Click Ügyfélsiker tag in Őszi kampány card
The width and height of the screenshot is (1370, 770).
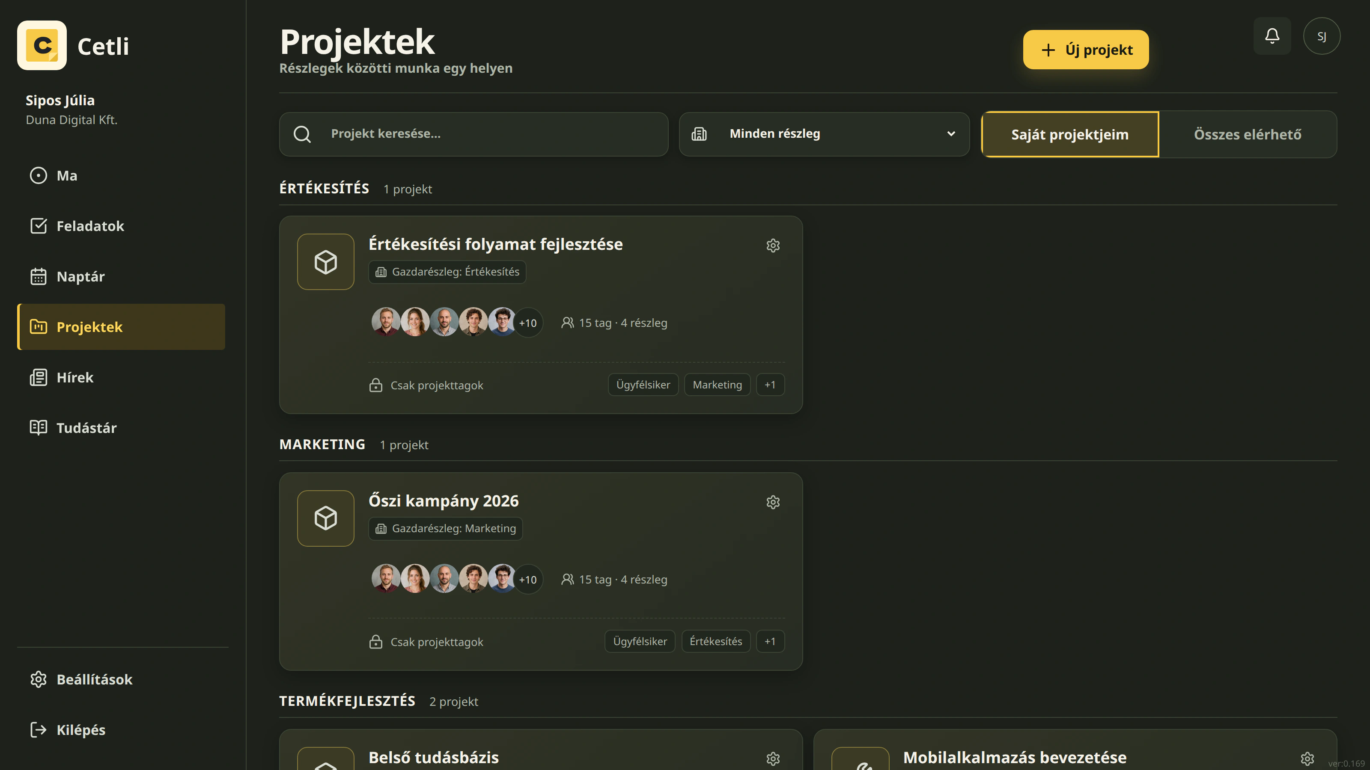pos(640,641)
